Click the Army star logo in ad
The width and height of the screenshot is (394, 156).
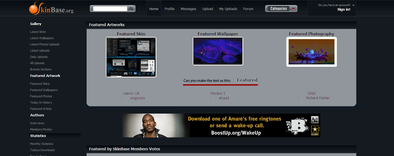pos(315,130)
